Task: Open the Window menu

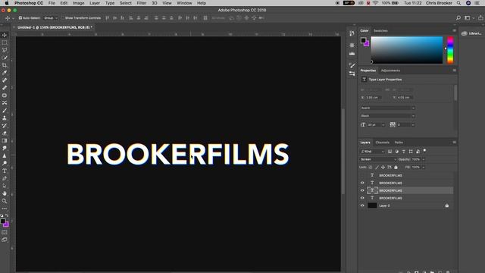Action: coord(184,3)
